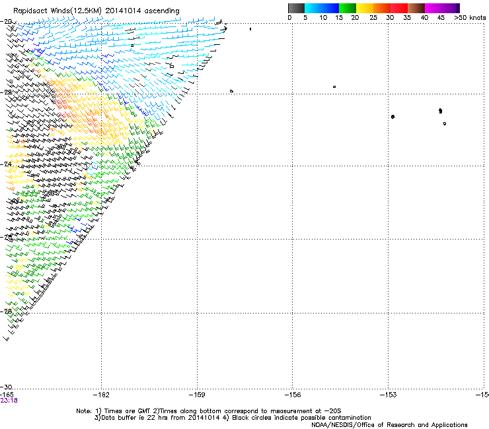Click the '25' legend scale label
Viewport: 489px width, 429px height.
pos(373,18)
